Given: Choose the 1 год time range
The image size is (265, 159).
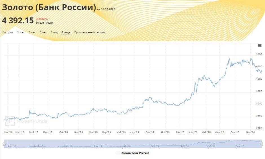Looking at the screenshot, I should (54, 32).
